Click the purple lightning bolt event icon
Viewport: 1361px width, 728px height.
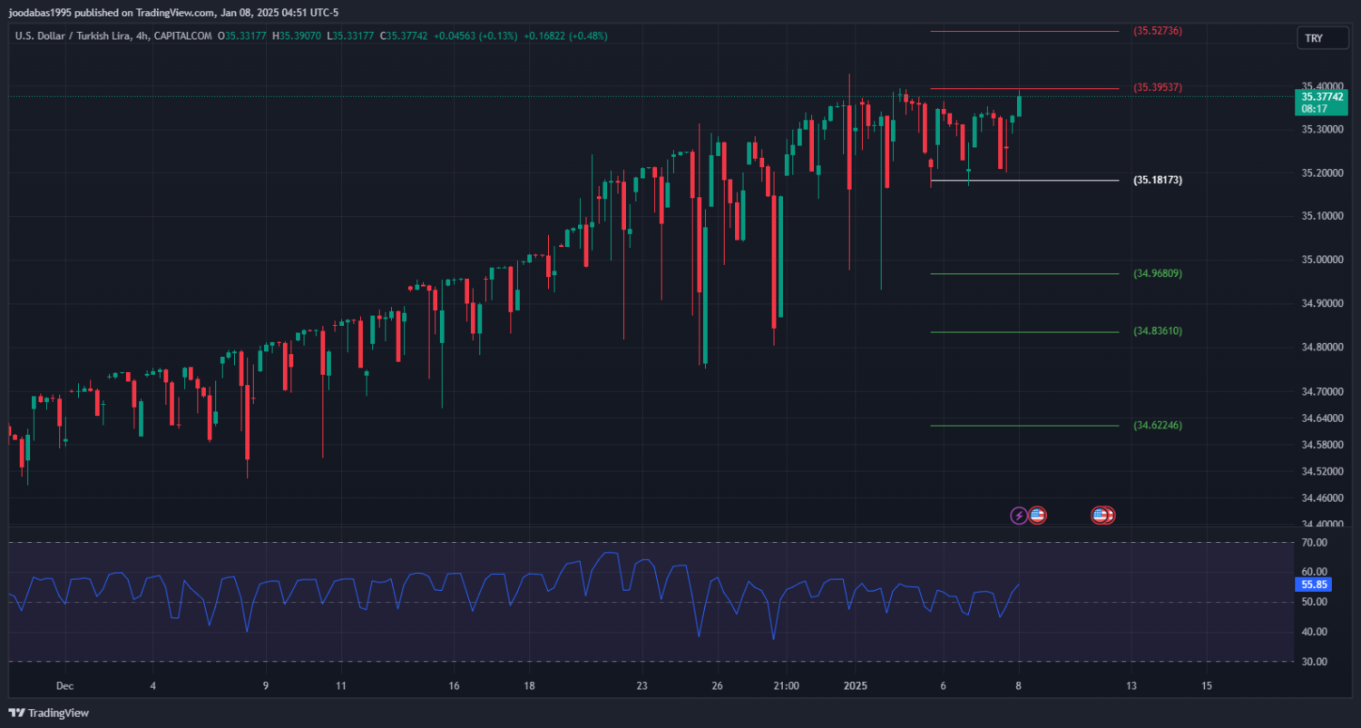[1019, 516]
